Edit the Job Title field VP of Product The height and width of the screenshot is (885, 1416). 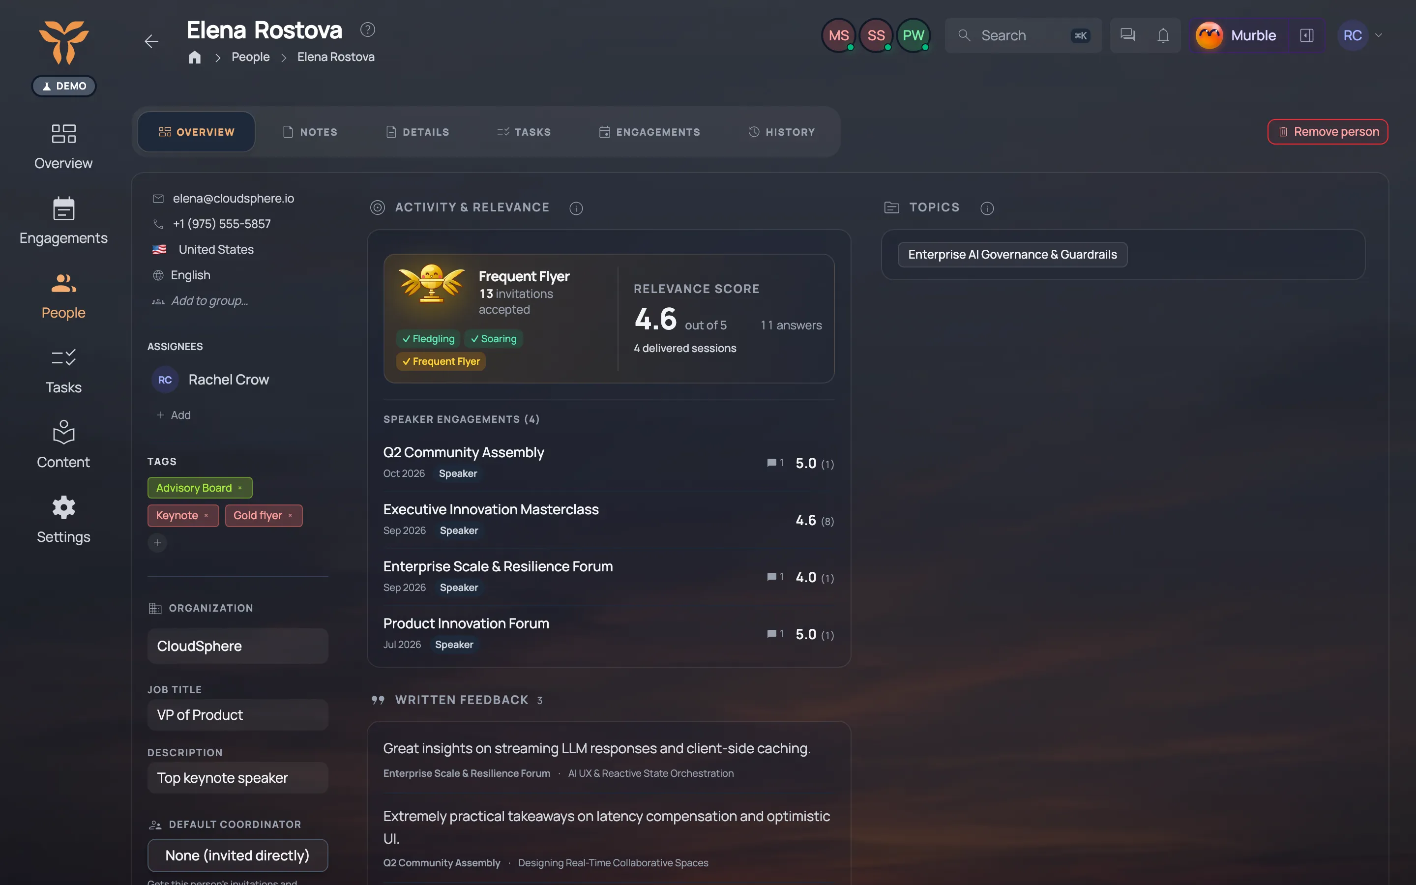237,715
